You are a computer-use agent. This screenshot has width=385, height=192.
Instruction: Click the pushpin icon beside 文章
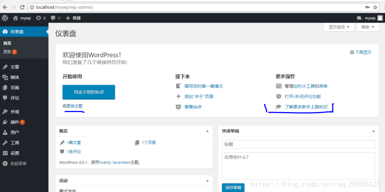pos(5,67)
